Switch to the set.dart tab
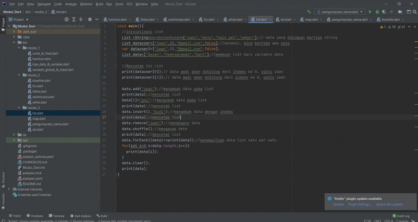 283,20
